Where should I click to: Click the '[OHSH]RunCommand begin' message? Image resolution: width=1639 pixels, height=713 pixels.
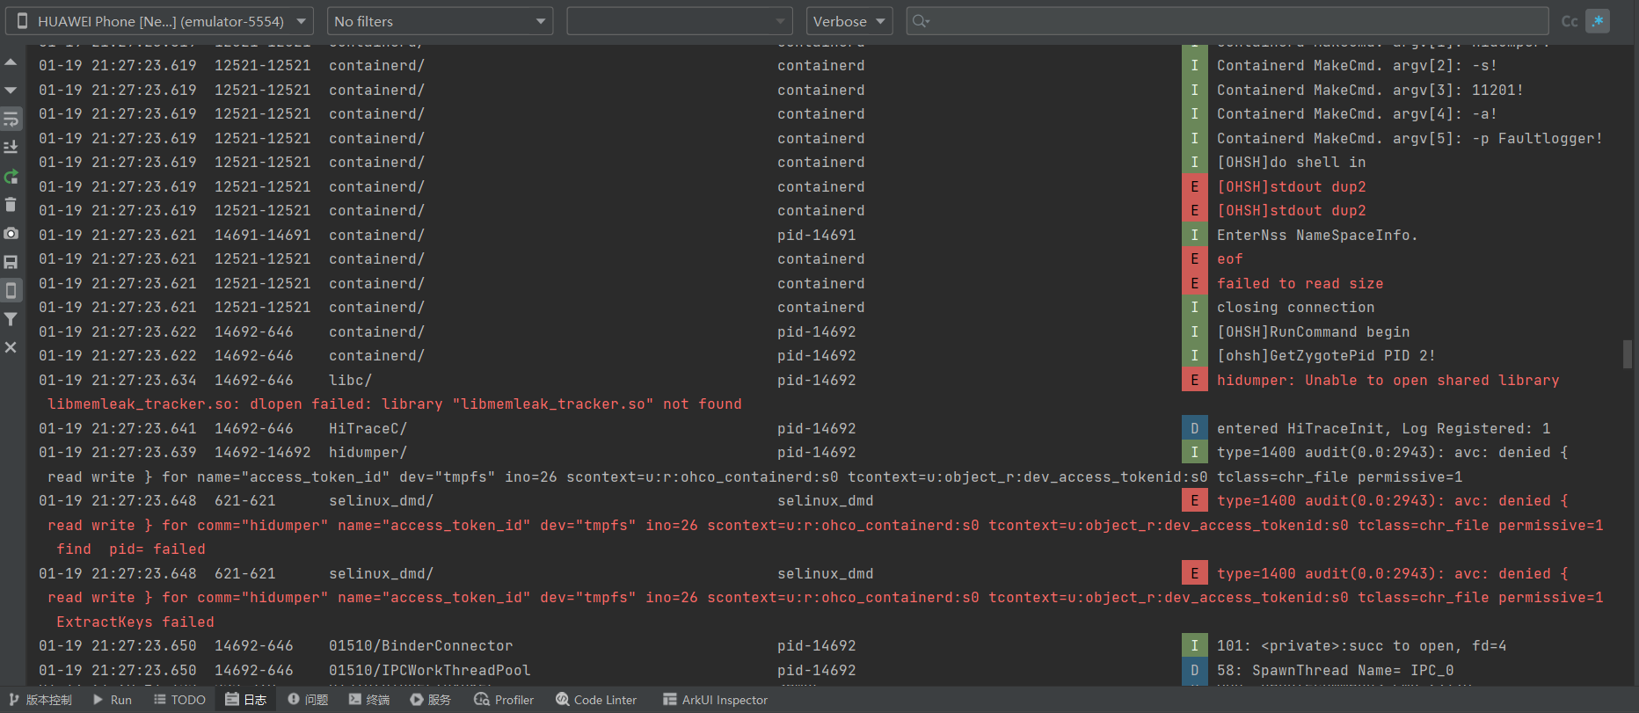(1313, 331)
